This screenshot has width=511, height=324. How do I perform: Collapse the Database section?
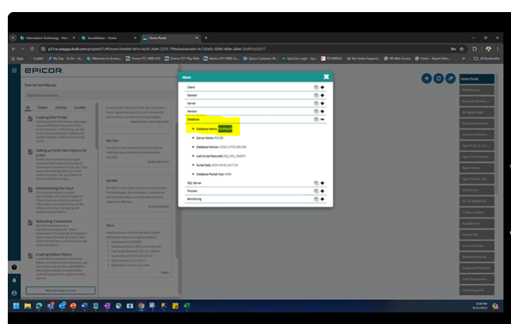coord(323,119)
